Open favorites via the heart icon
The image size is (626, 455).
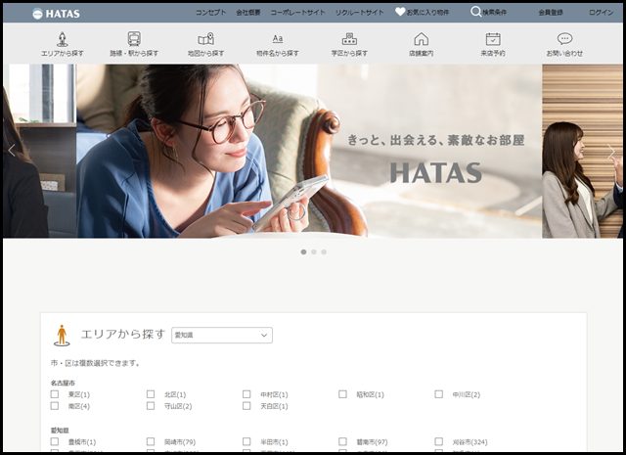click(x=400, y=12)
